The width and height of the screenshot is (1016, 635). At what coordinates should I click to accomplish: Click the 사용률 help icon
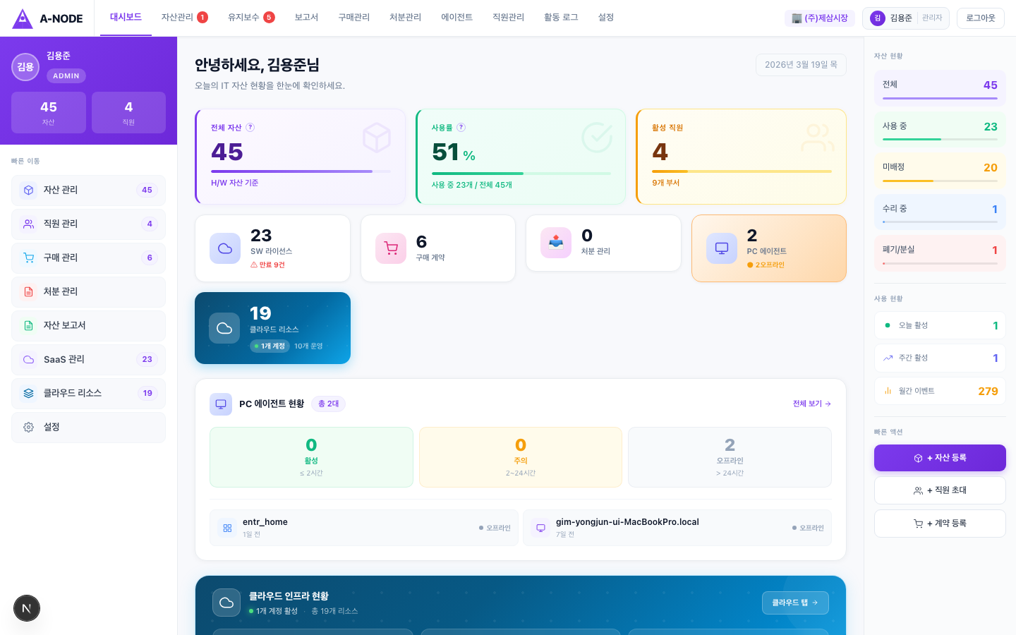click(461, 128)
